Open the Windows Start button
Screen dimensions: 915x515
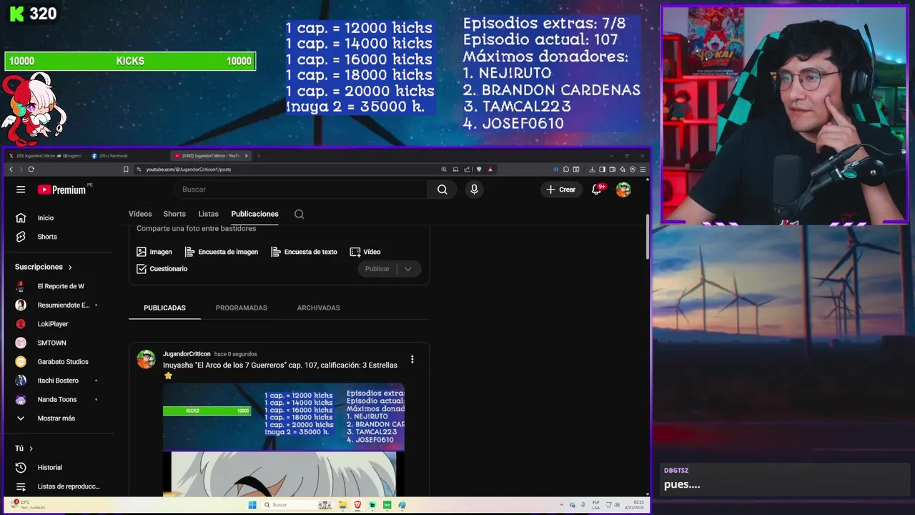point(252,505)
